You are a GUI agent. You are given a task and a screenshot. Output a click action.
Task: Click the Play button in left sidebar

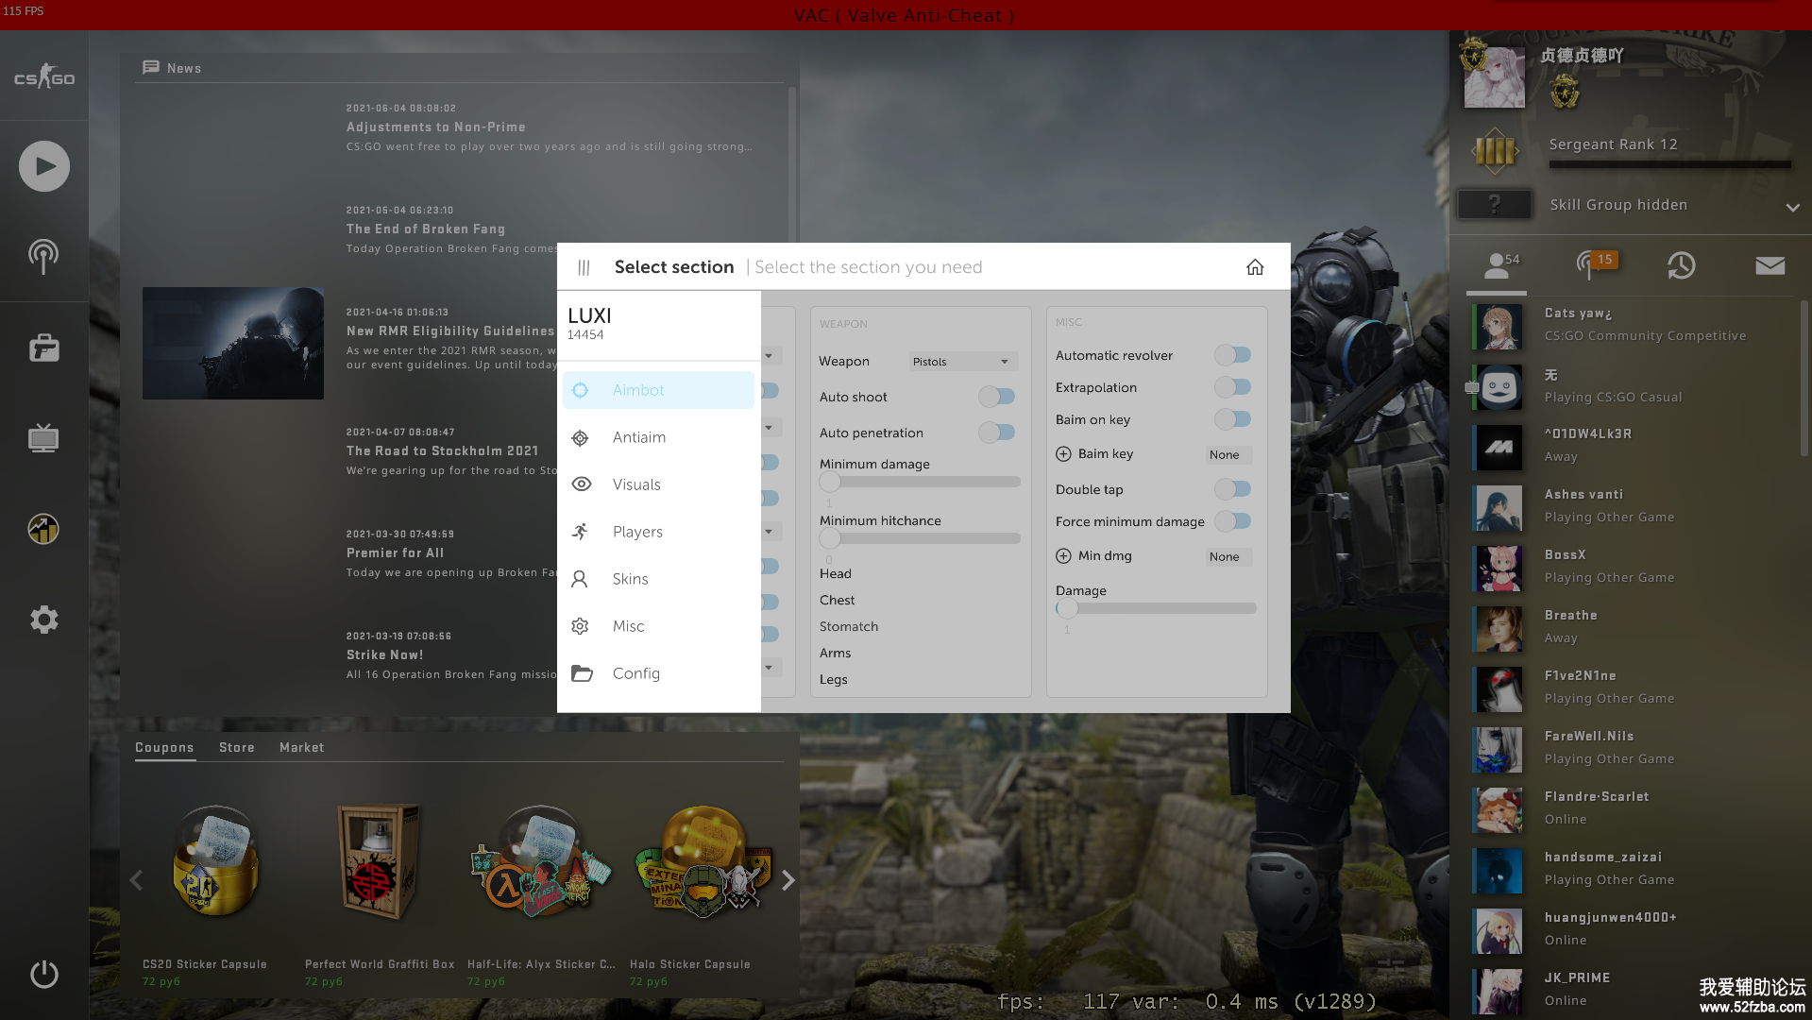pyautogui.click(x=44, y=166)
